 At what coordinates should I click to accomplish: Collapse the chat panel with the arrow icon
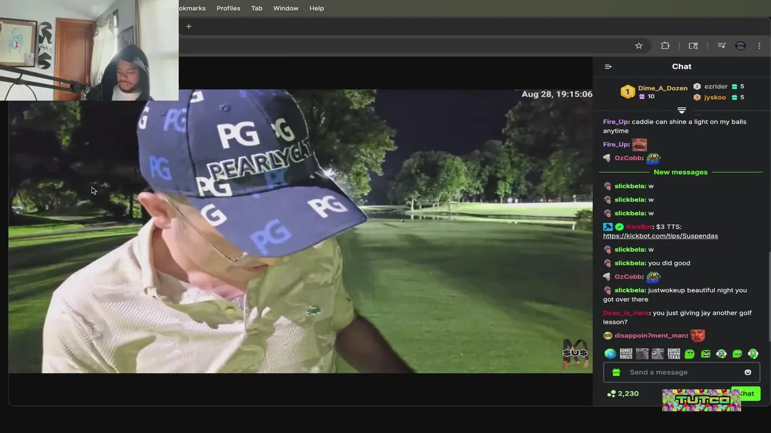point(608,67)
